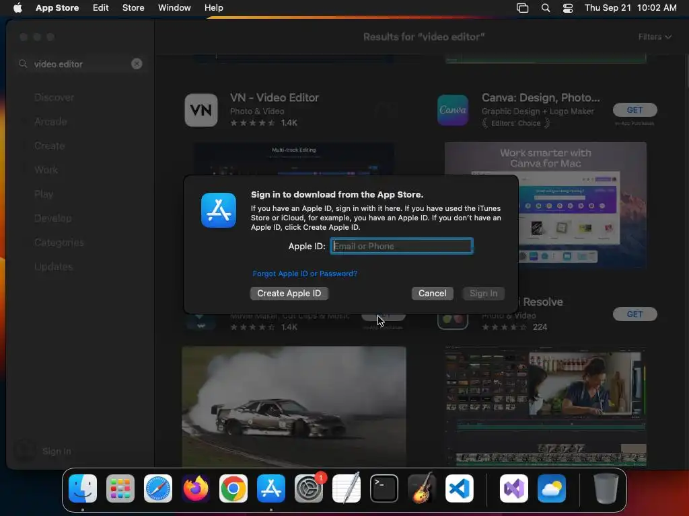This screenshot has height=516, width=689.
Task: Open the Apple menu
Action: [17, 7]
